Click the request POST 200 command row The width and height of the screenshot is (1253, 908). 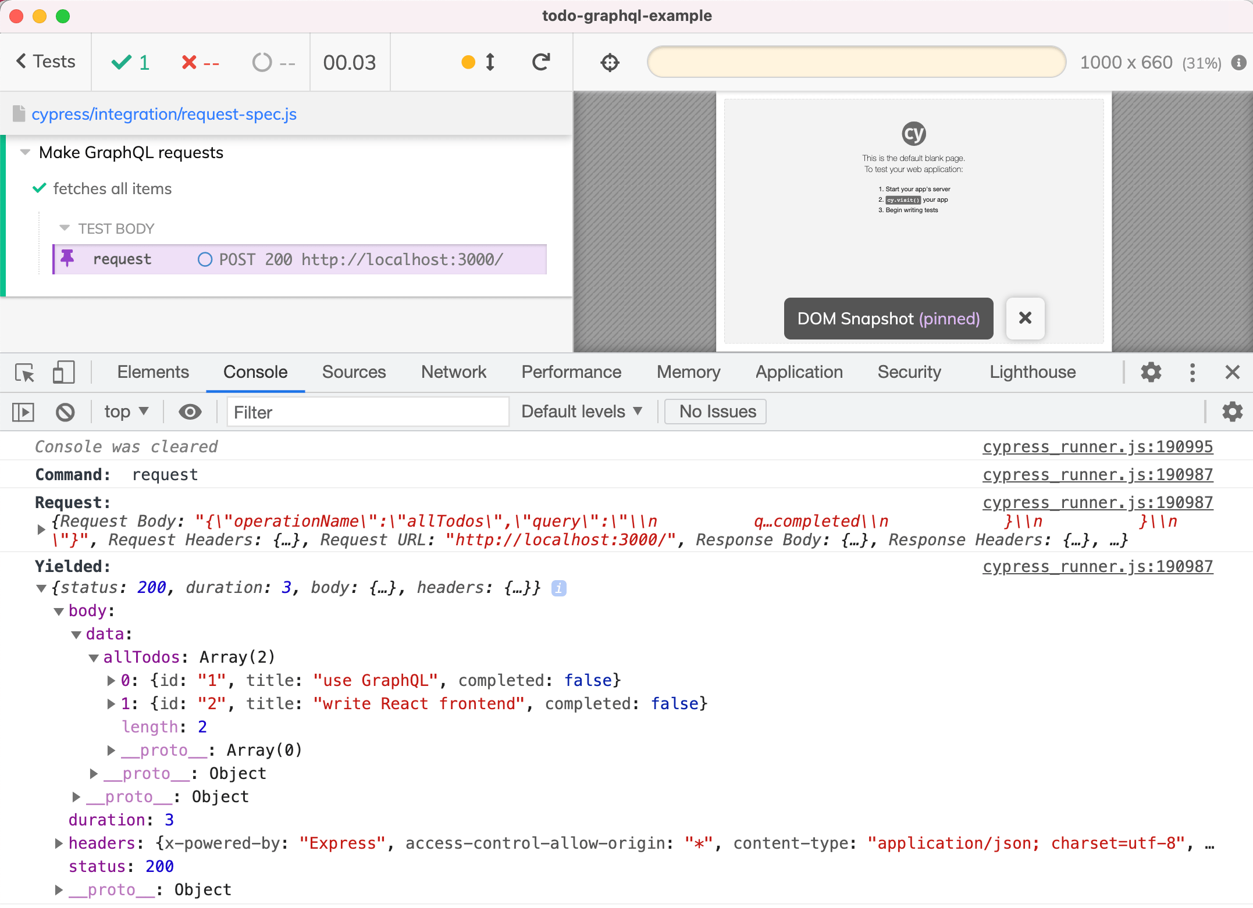click(x=300, y=259)
